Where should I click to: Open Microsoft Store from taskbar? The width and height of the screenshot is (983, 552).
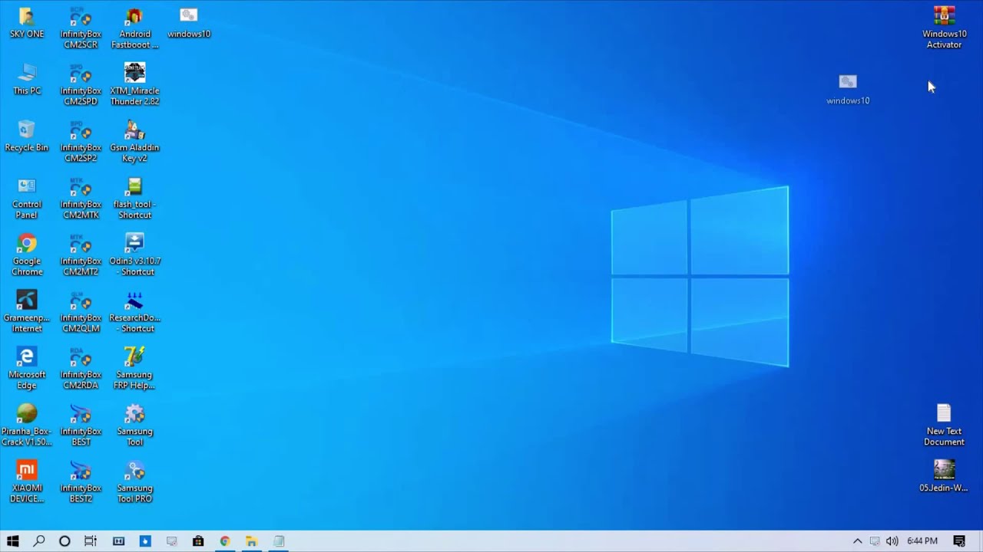coord(198,541)
